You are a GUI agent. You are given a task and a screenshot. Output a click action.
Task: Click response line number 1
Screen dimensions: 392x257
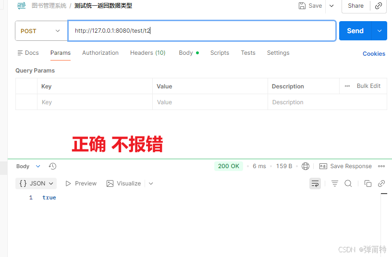click(31, 197)
